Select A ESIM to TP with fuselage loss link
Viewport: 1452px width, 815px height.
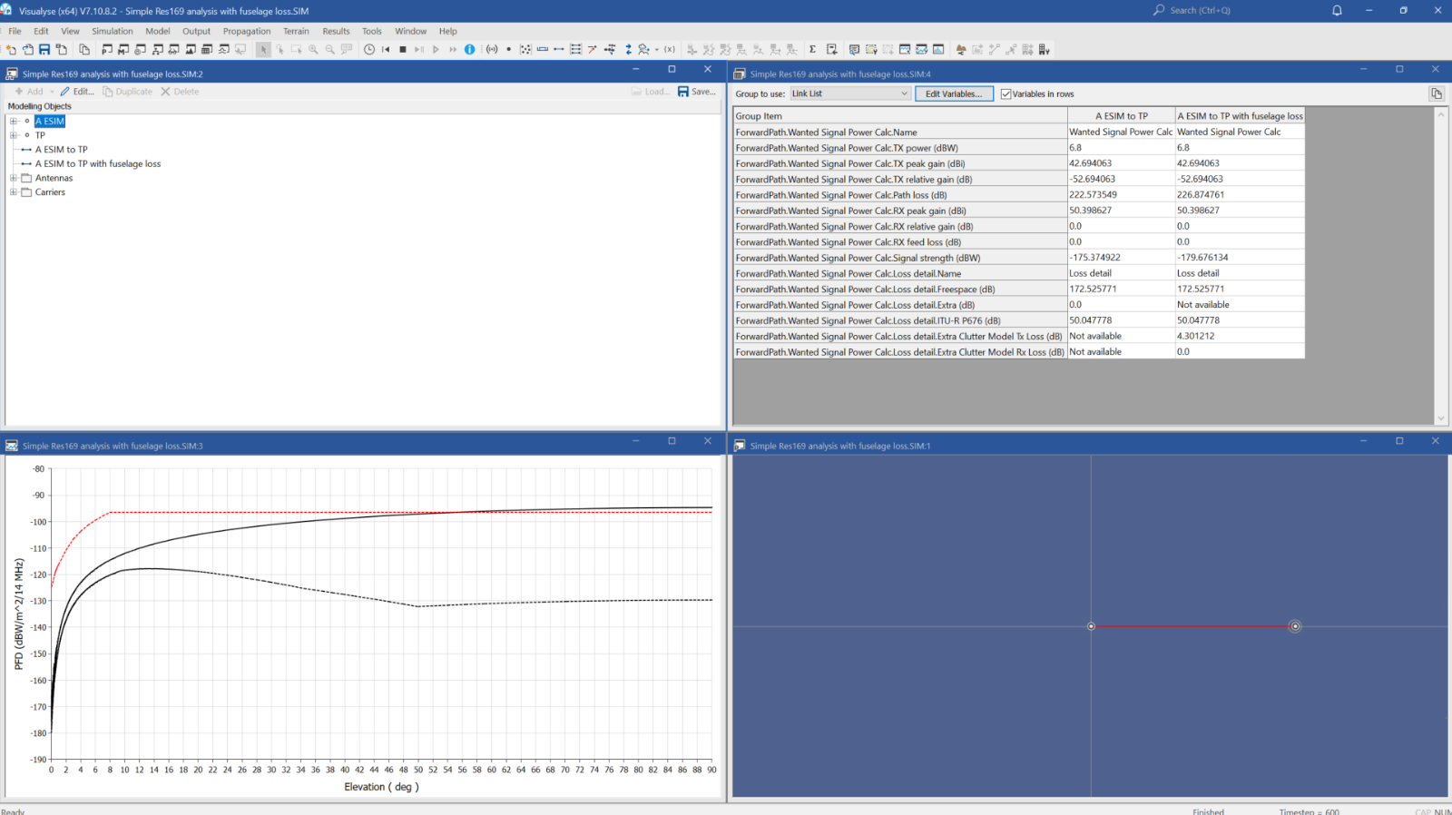coord(97,164)
